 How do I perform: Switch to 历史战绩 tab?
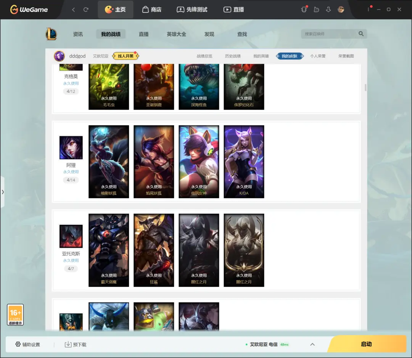233,56
